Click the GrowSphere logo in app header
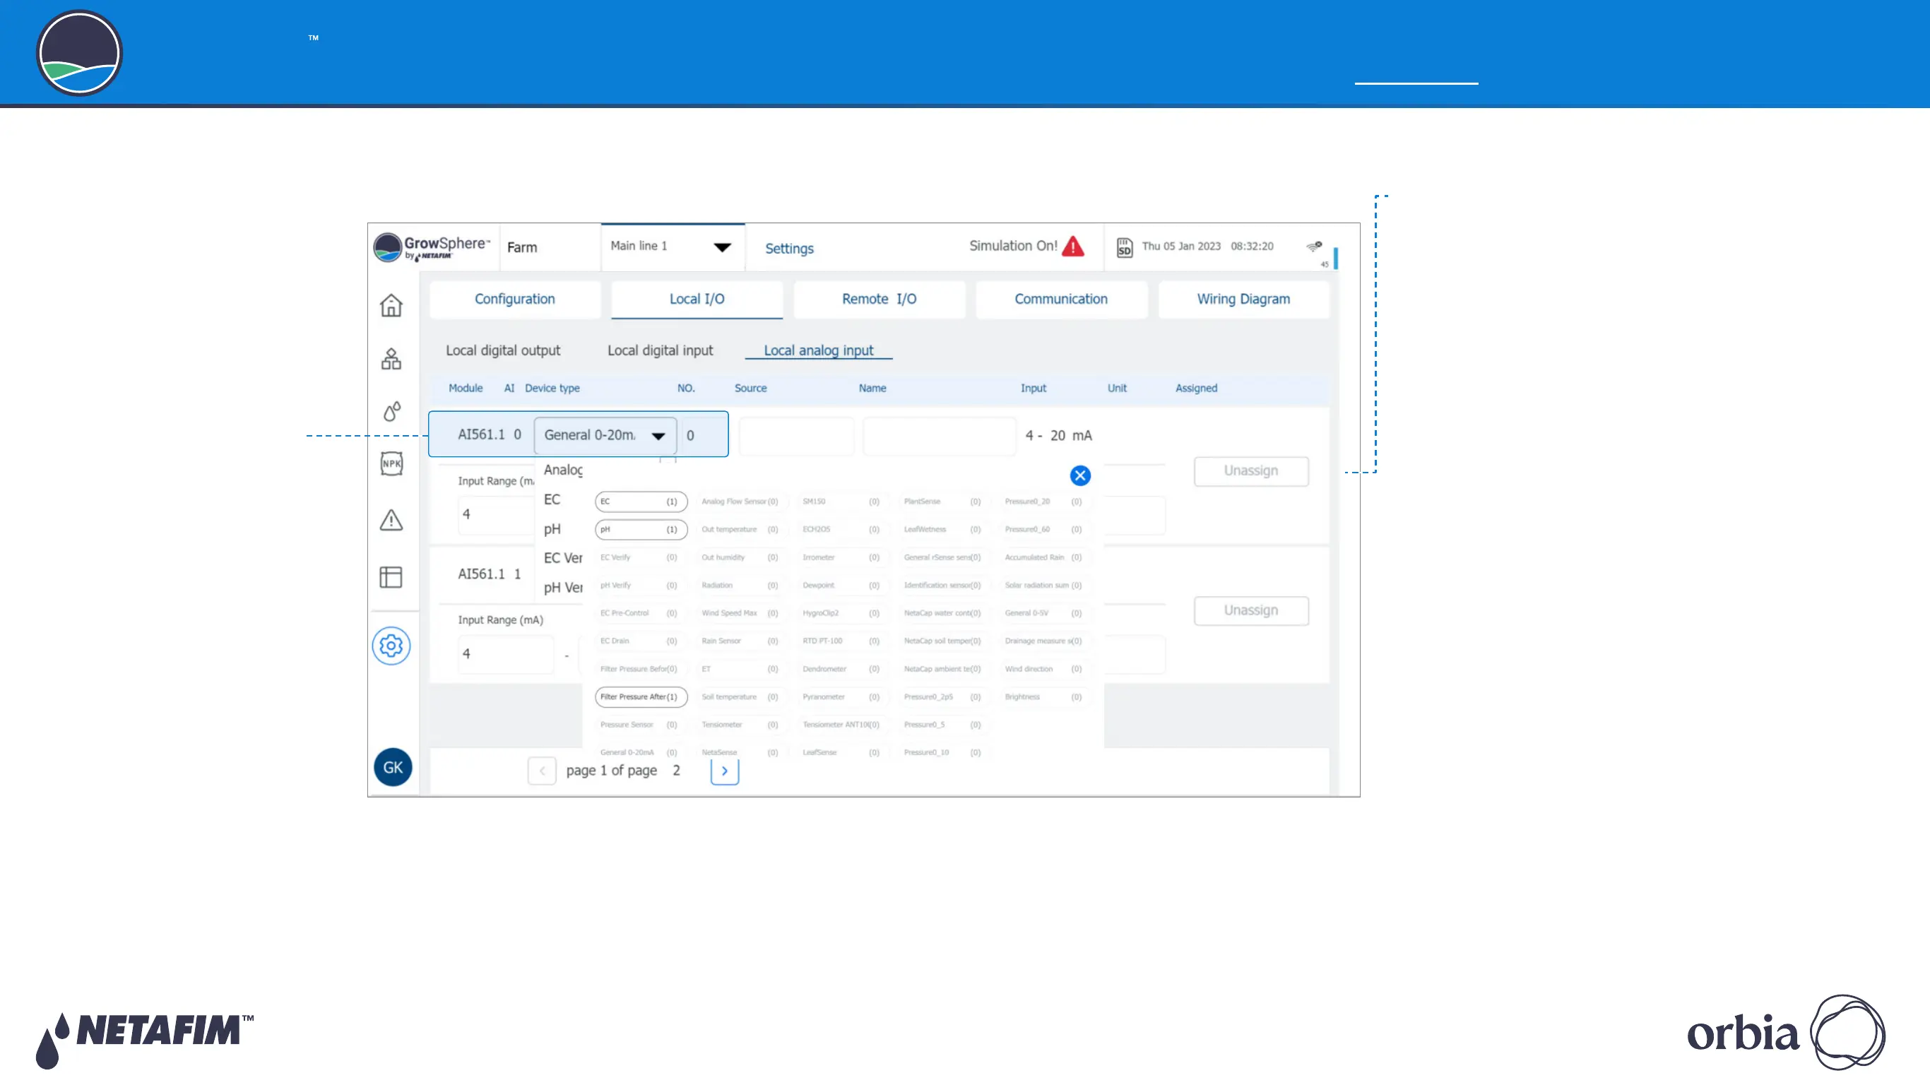The height and width of the screenshot is (1085, 1930). (x=432, y=247)
